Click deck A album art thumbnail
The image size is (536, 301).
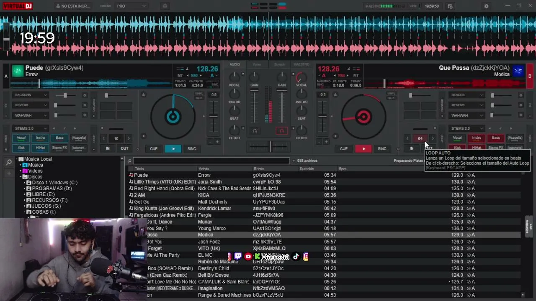pyautogui.click(x=18, y=71)
